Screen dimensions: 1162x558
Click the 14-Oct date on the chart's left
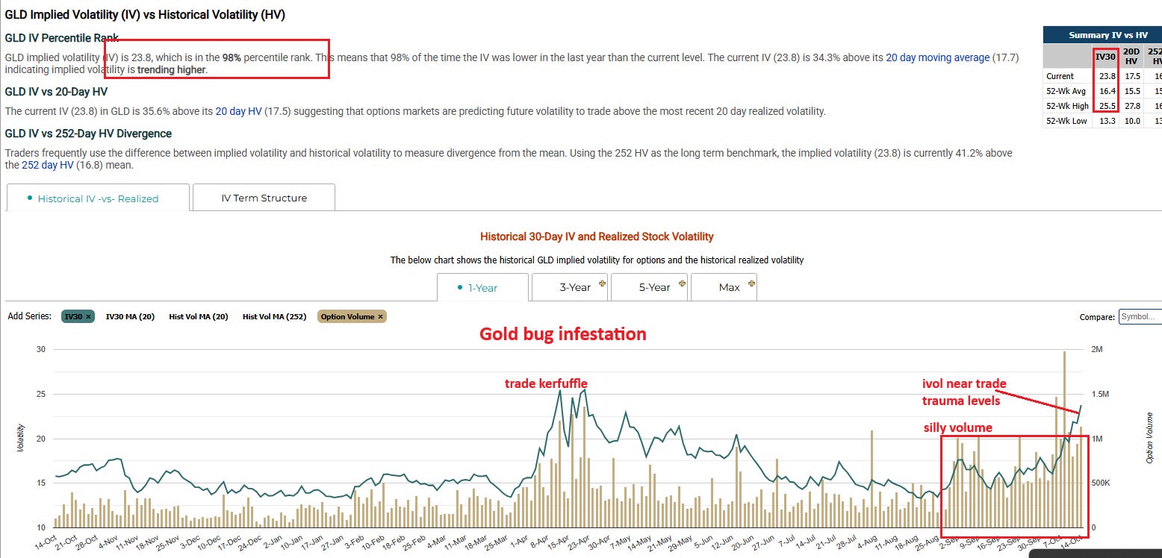[46, 544]
